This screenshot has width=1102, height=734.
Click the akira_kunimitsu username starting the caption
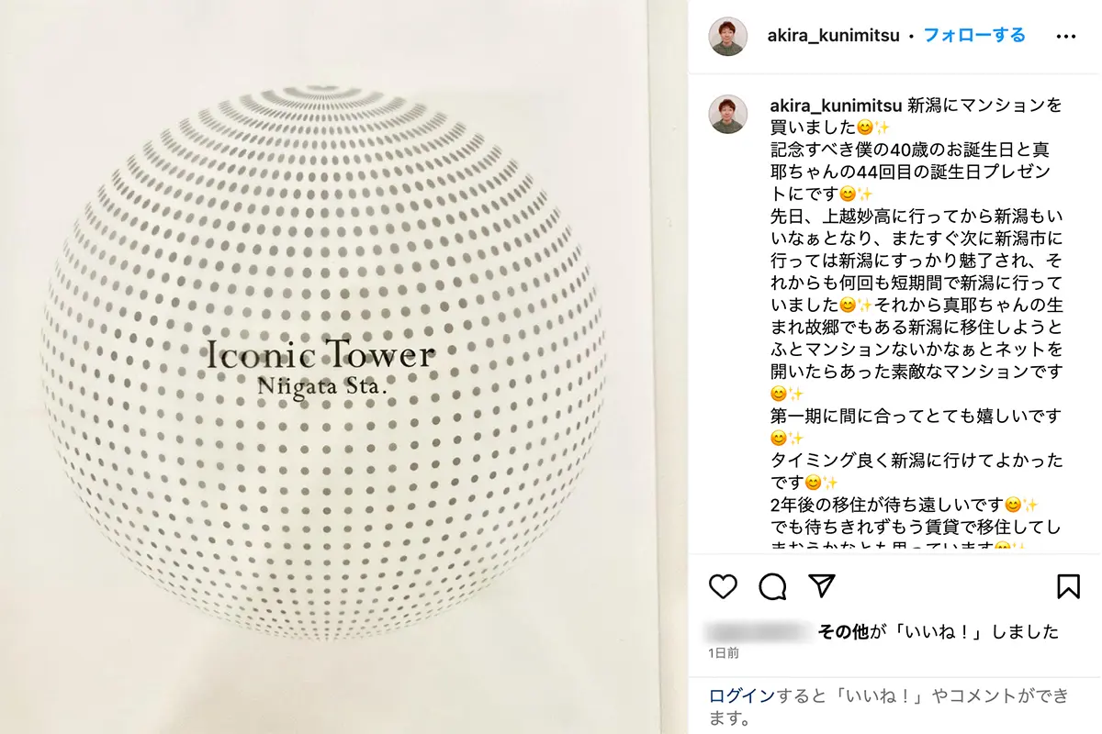[x=835, y=104]
